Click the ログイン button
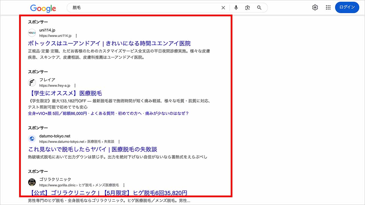 click(347, 7)
